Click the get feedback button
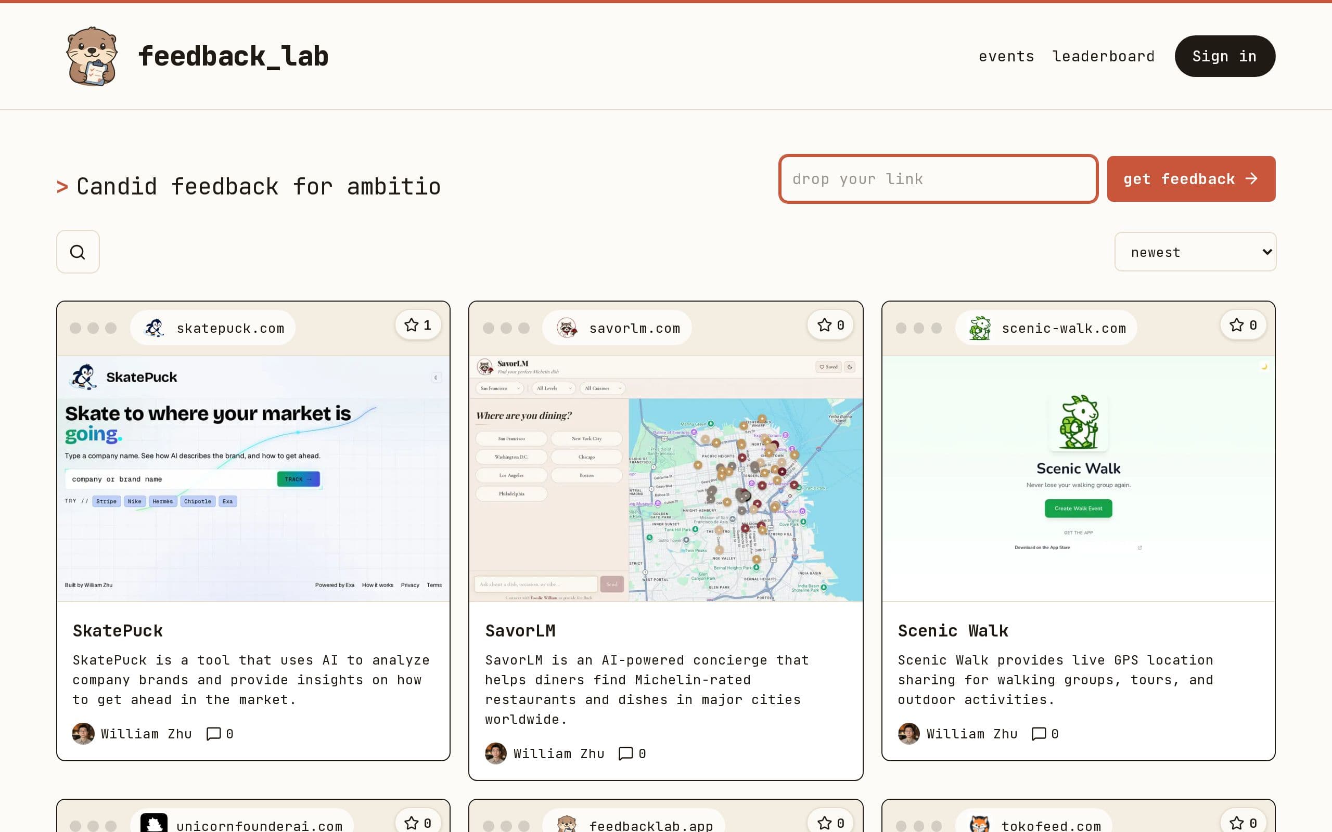The image size is (1332, 832). 1190,179
